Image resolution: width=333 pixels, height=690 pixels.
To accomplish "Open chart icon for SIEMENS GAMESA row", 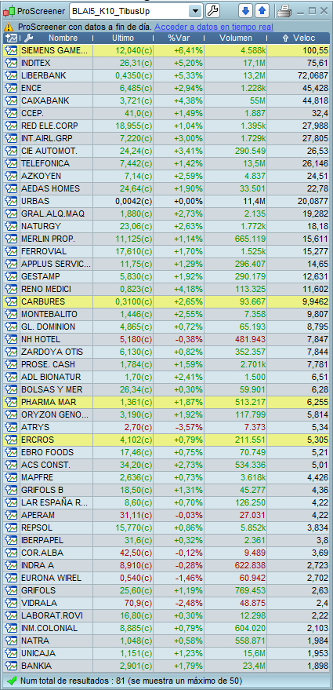I will coord(10,50).
